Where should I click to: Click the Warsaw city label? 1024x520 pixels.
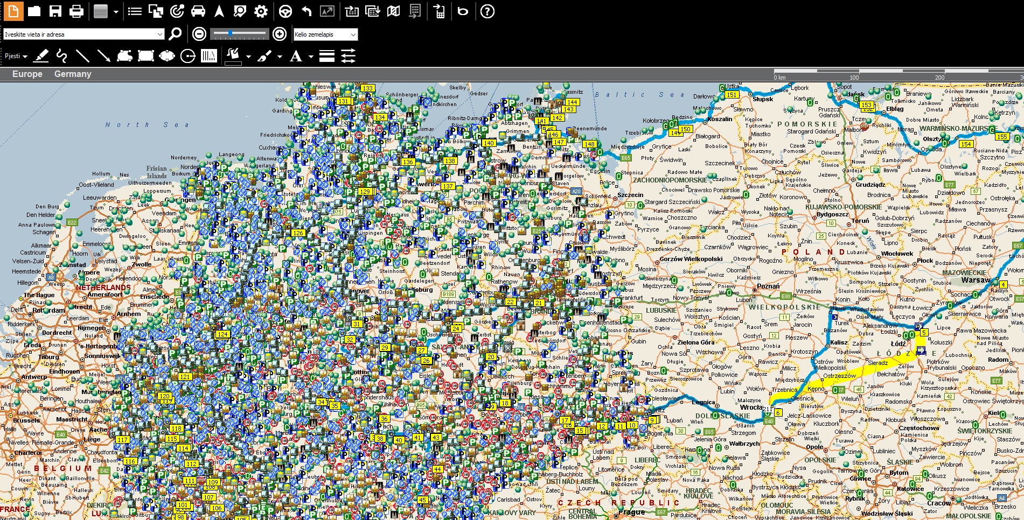click(976, 280)
